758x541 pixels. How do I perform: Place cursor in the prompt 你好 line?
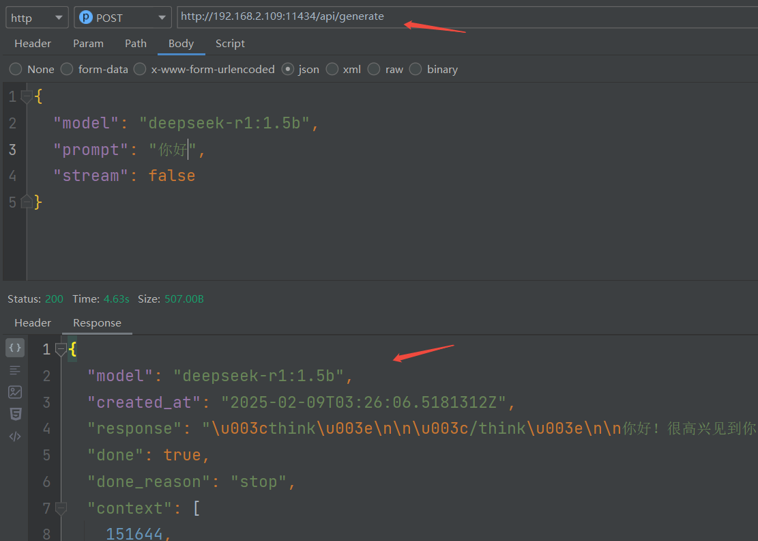point(129,150)
